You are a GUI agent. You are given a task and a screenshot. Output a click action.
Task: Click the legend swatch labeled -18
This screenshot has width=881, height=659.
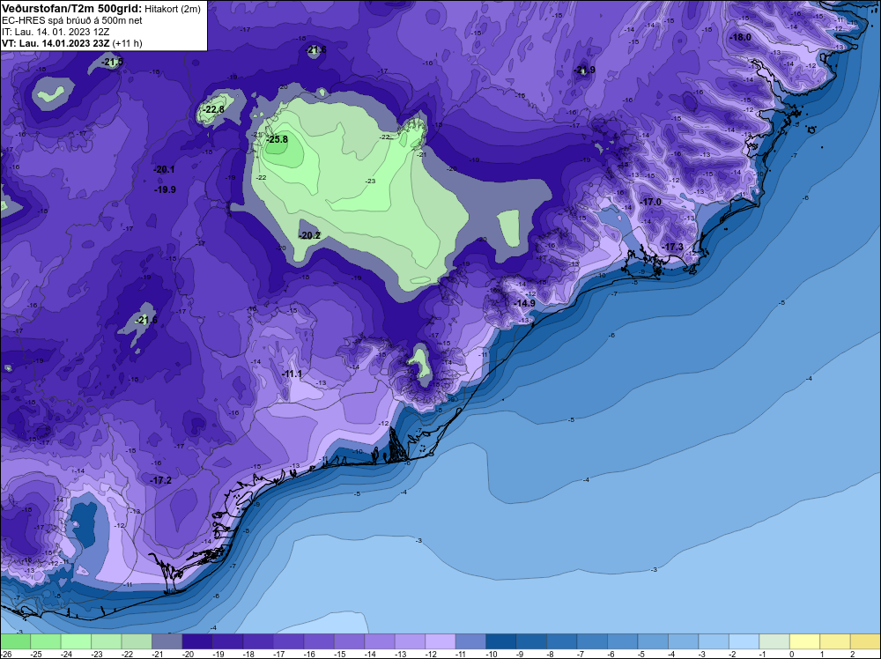tap(258, 641)
